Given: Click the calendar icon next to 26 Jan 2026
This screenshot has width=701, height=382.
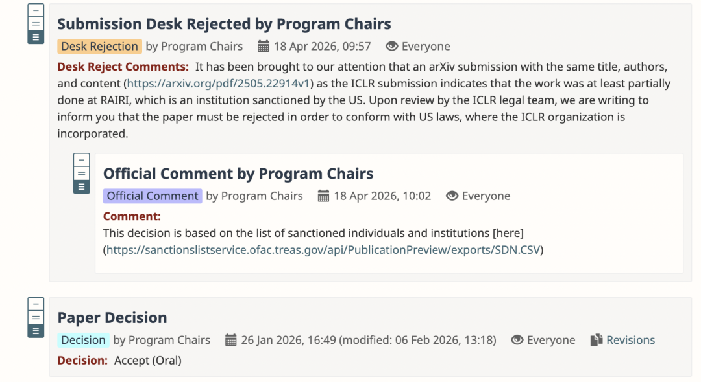Looking at the screenshot, I should coord(230,340).
